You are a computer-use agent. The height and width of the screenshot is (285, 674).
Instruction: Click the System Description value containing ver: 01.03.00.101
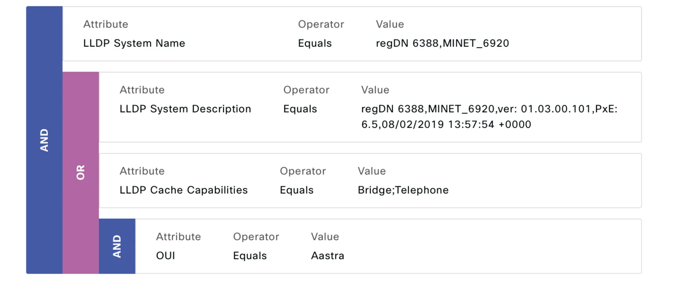(489, 116)
